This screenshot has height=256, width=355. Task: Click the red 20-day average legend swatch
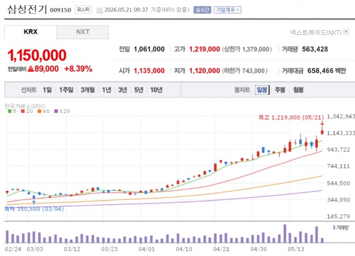point(23,111)
